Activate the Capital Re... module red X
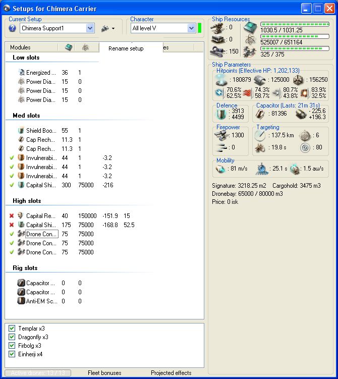Screen dimensions: 338x379 (12, 215)
